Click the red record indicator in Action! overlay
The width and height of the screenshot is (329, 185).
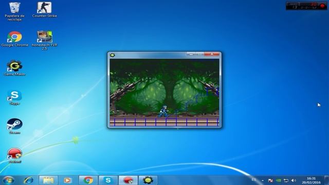click(322, 6)
